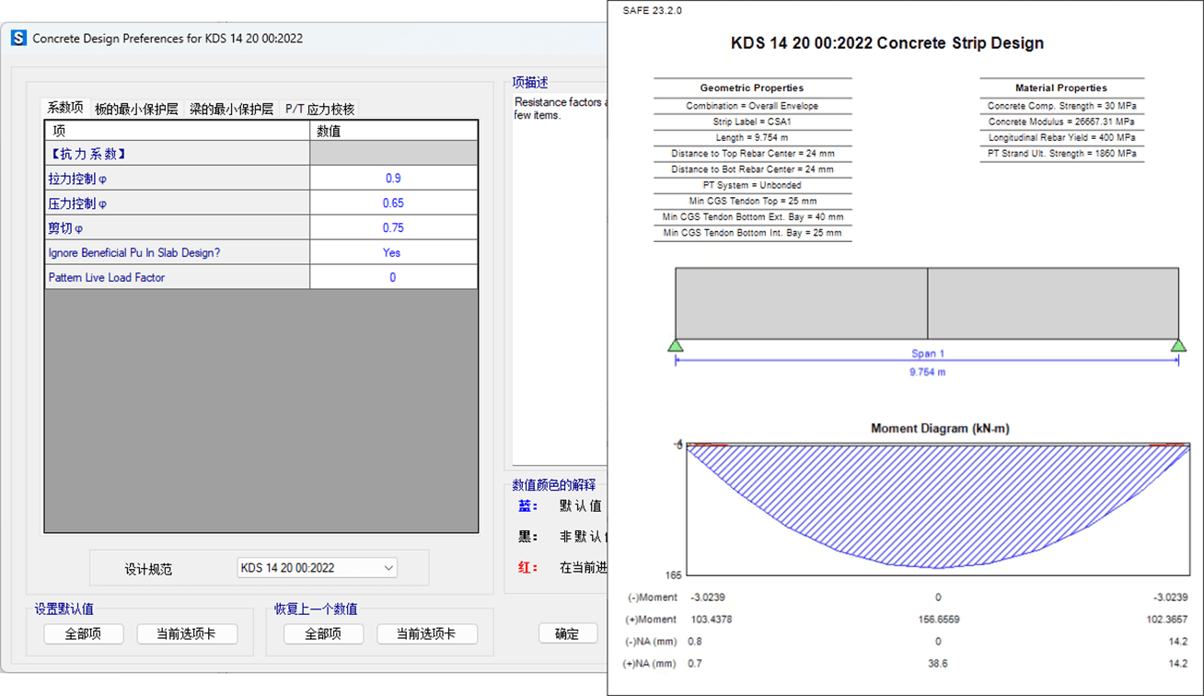Click 当前选项卡 under 恢复上一个数值
This screenshot has height=696, width=1204.
427,634
